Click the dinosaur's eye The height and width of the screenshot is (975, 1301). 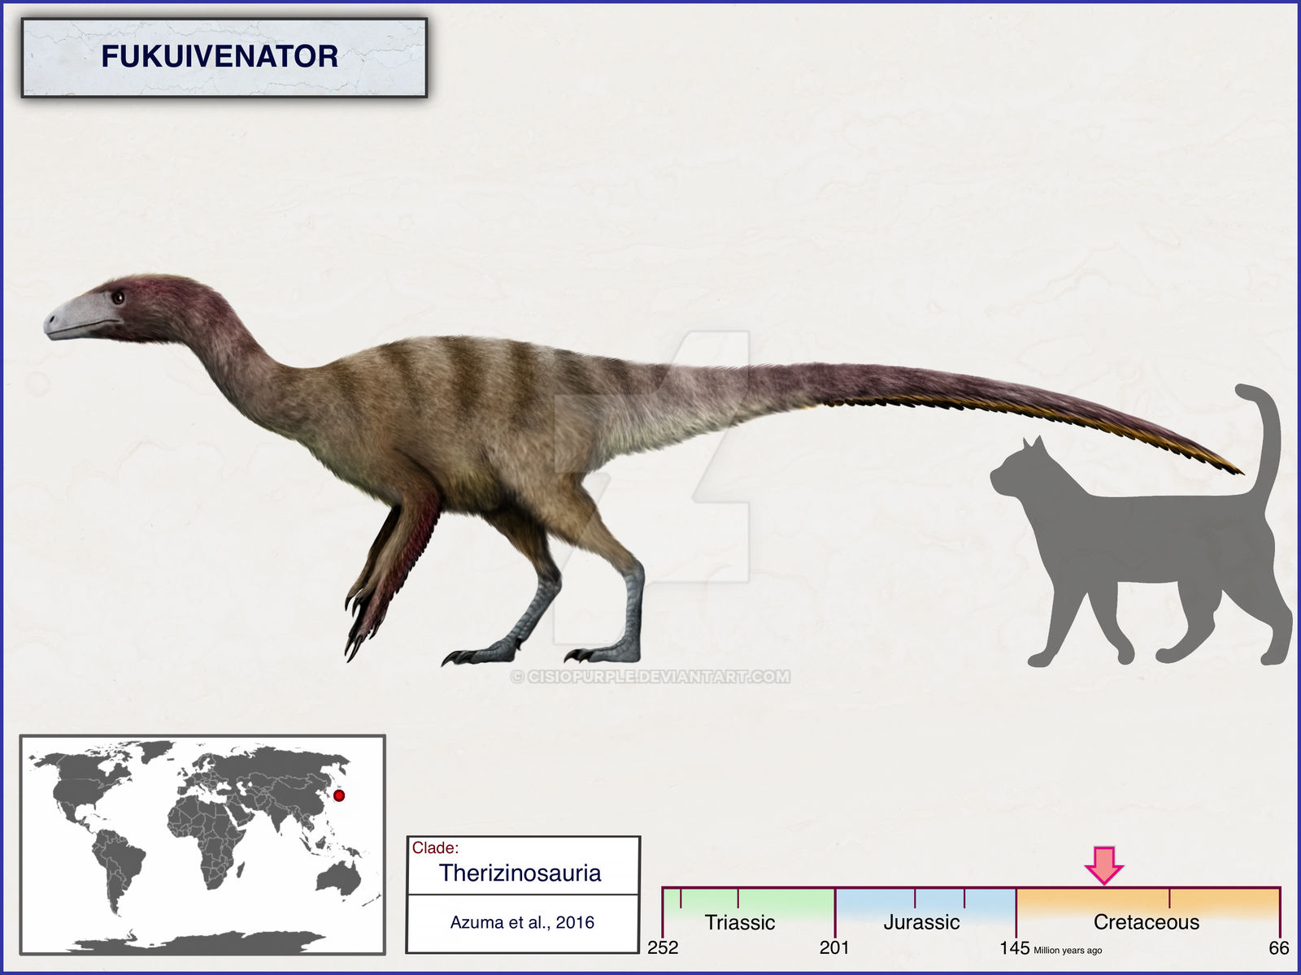(x=118, y=297)
